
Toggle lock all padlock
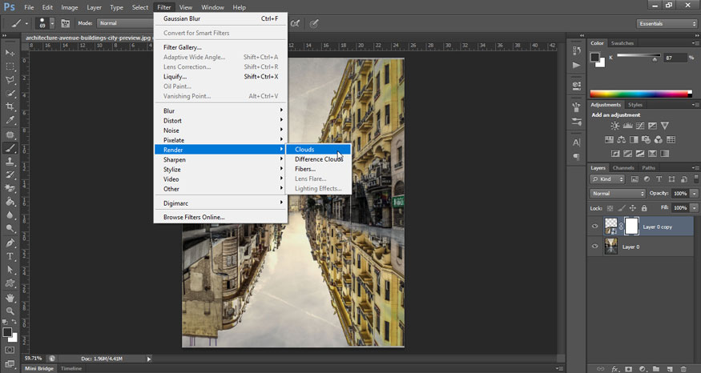644,208
